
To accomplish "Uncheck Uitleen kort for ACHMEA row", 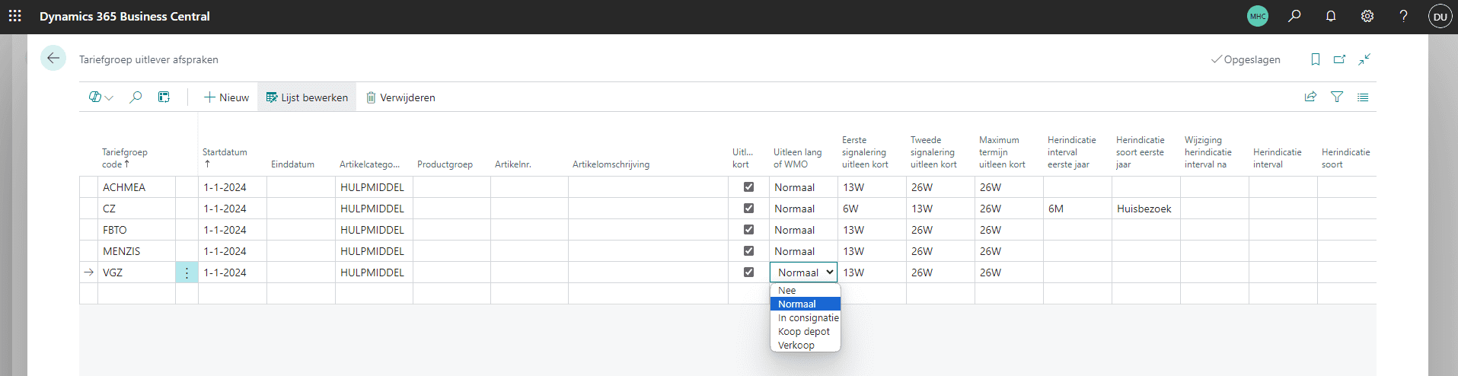I will click(x=748, y=187).
